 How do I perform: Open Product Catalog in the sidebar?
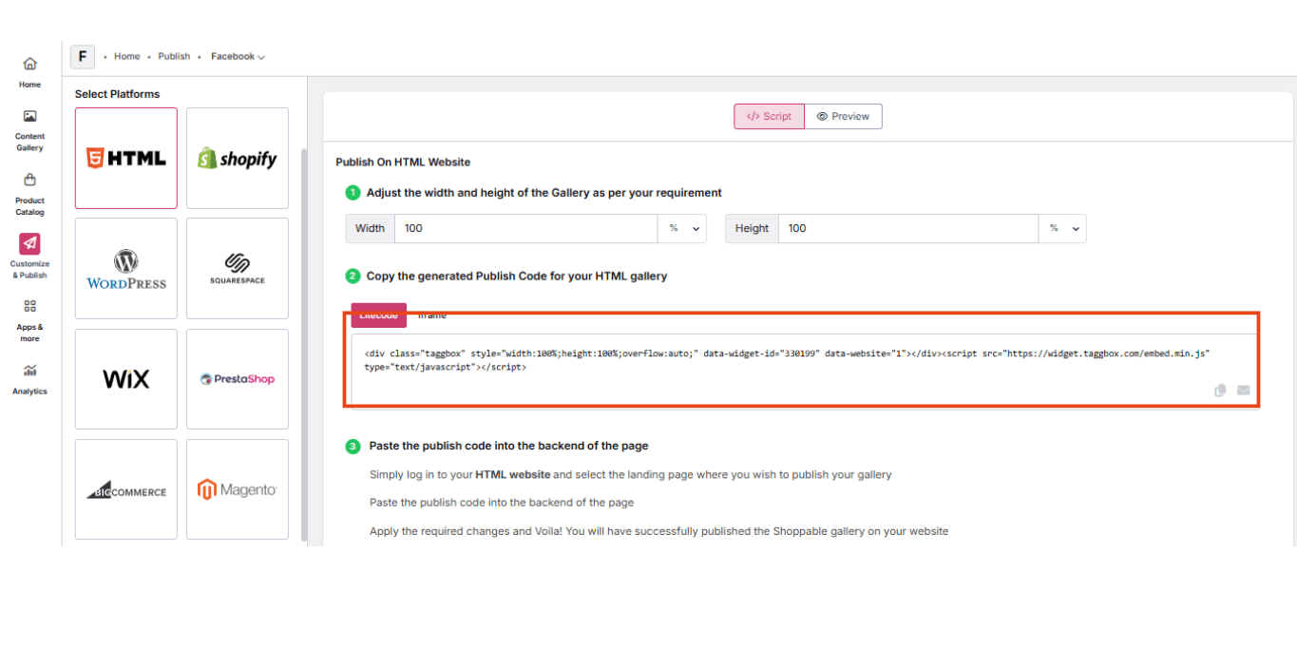29,180
